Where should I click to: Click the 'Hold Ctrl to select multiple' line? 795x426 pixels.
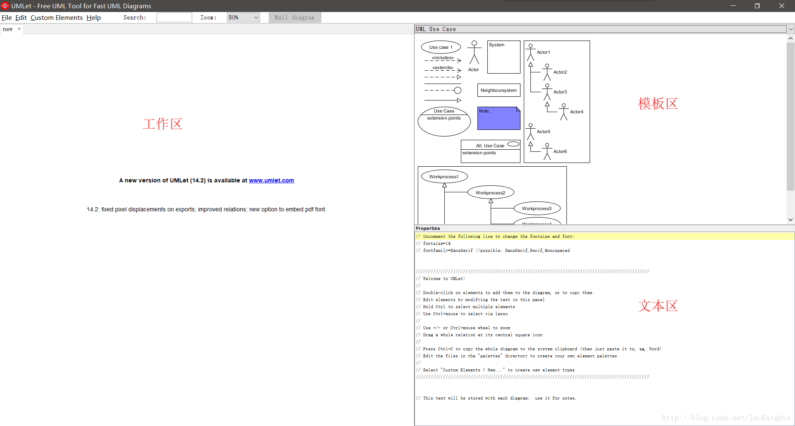(x=465, y=307)
